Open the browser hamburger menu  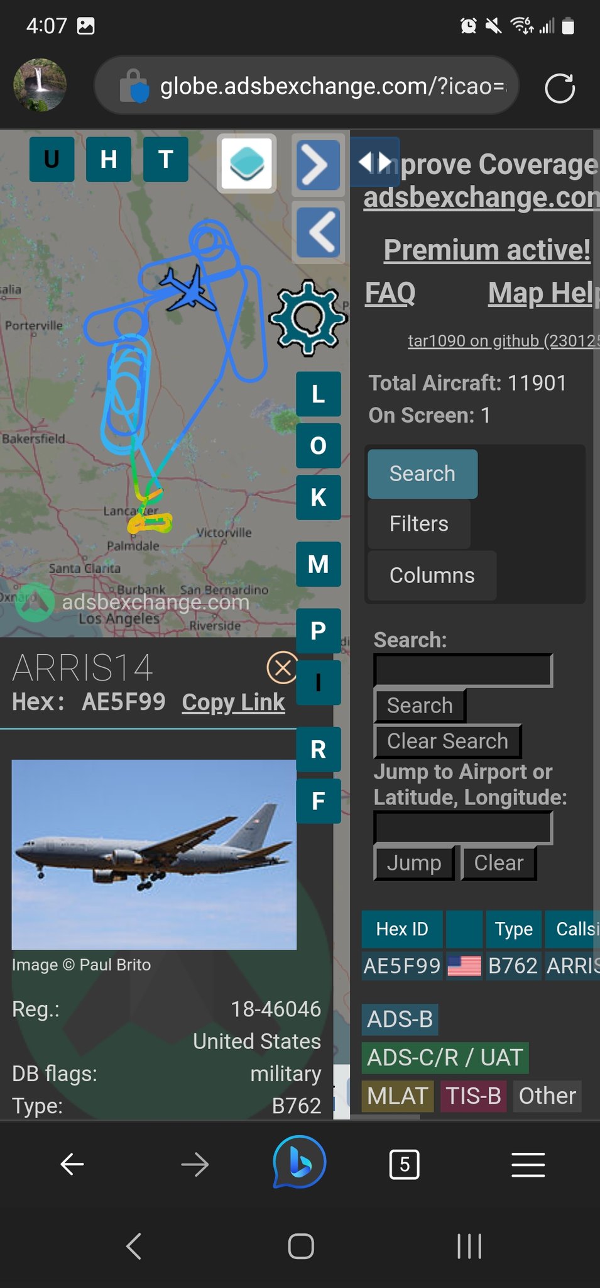[528, 1164]
